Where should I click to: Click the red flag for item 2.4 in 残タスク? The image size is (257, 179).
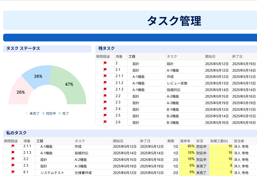(105, 109)
